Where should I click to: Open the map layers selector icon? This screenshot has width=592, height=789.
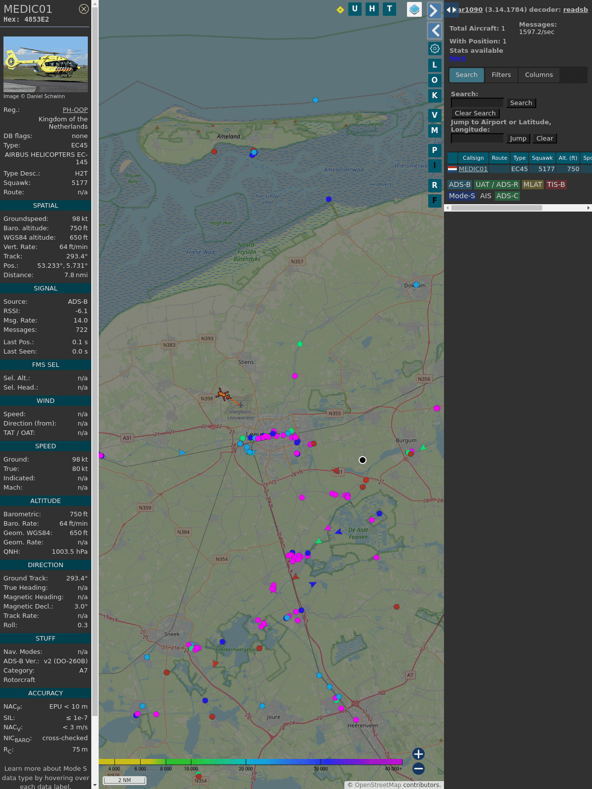pos(414,9)
